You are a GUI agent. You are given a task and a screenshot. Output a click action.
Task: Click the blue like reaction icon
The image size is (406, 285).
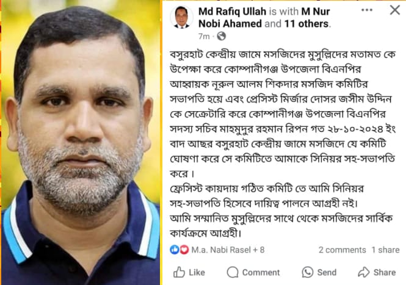click(175, 250)
